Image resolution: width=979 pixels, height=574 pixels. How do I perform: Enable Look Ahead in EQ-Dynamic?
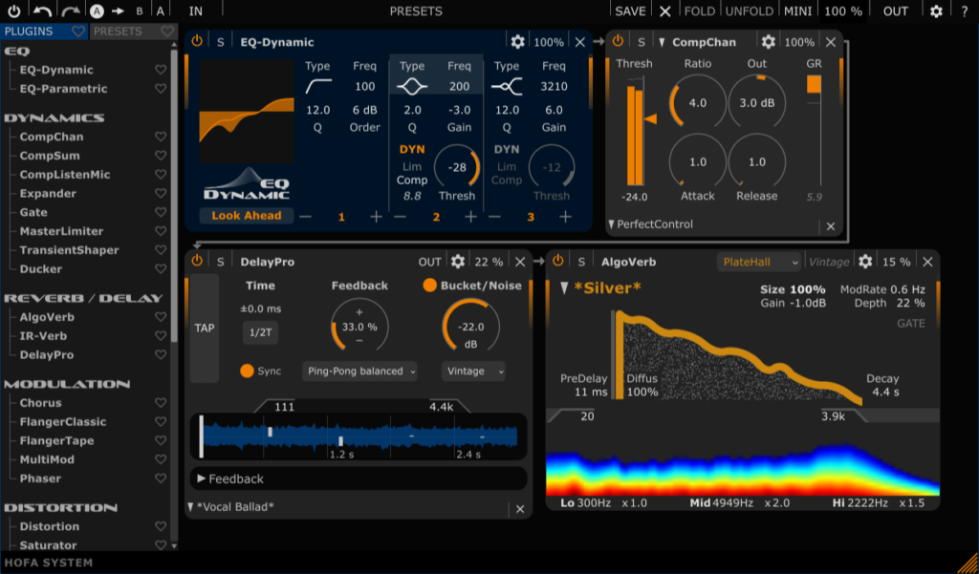point(246,216)
